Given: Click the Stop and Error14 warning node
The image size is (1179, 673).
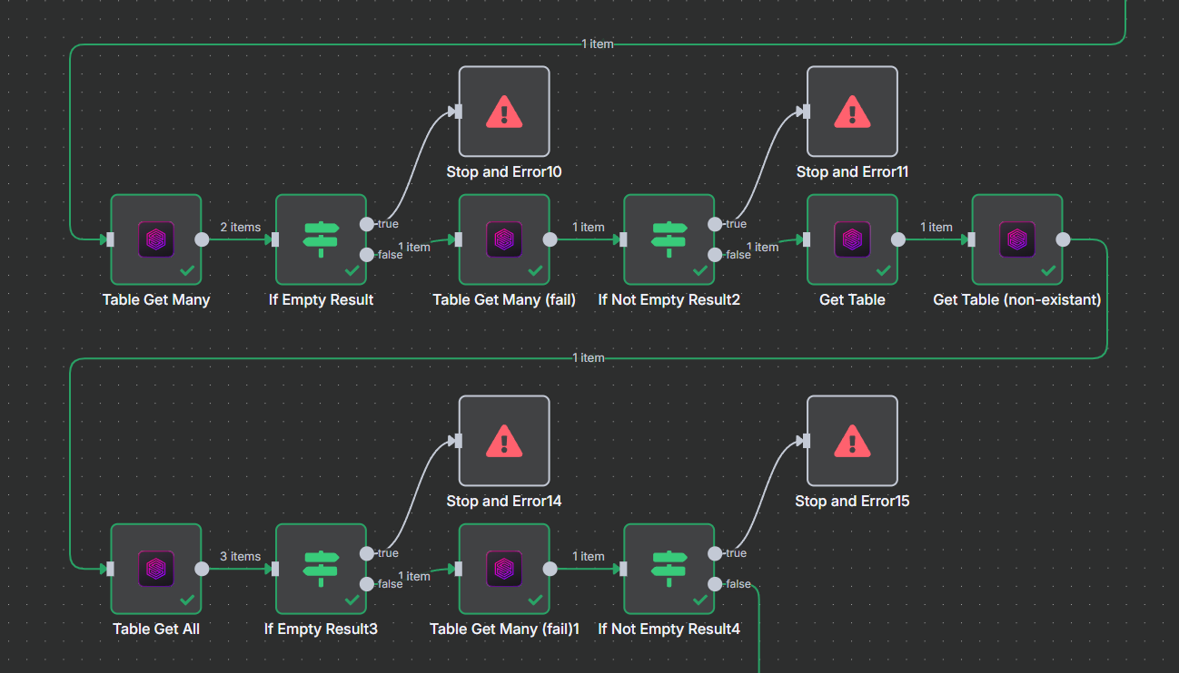Looking at the screenshot, I should [504, 441].
